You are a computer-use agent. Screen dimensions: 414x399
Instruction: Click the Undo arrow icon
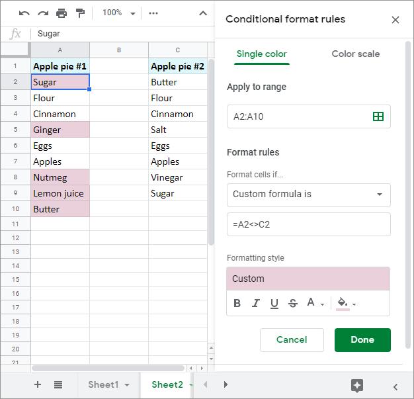click(x=24, y=13)
